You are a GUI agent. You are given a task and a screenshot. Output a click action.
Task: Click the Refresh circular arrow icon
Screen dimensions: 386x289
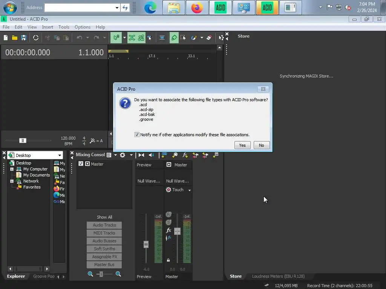tap(36, 38)
